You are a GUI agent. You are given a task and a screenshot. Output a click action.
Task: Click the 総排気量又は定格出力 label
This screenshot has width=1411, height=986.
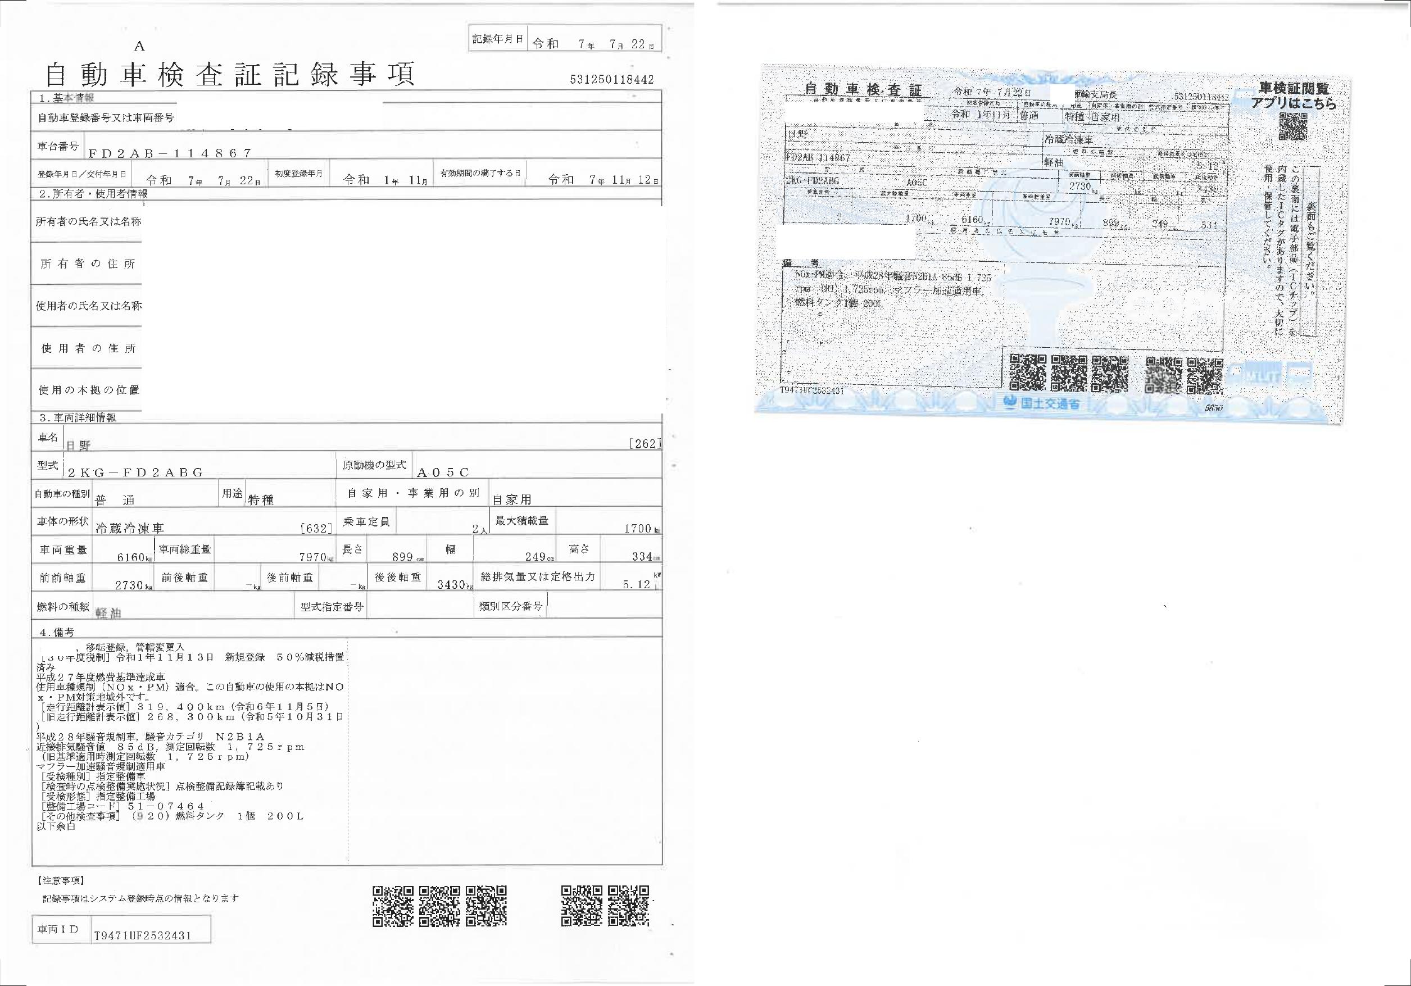(x=538, y=577)
